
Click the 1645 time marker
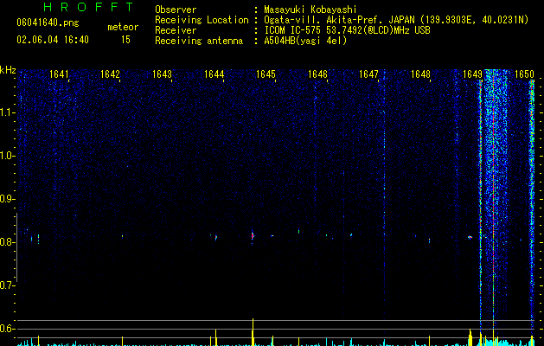[266, 74]
